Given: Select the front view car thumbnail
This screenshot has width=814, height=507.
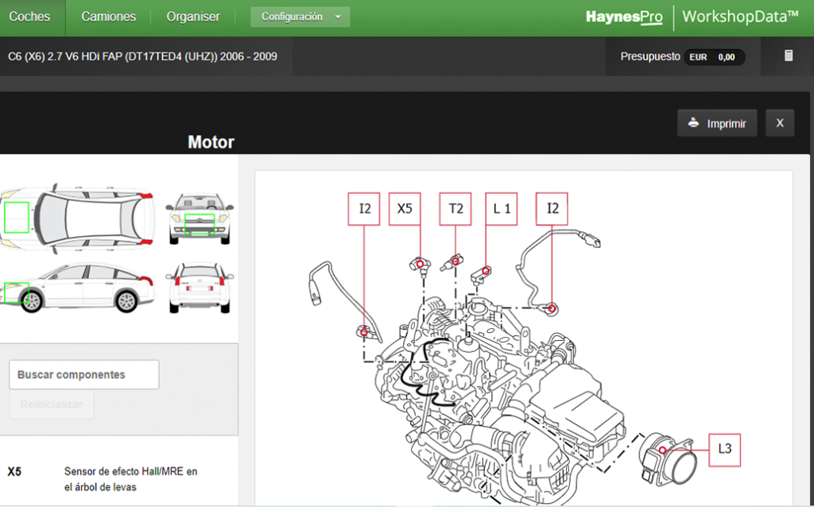Looking at the screenshot, I should 200,218.
